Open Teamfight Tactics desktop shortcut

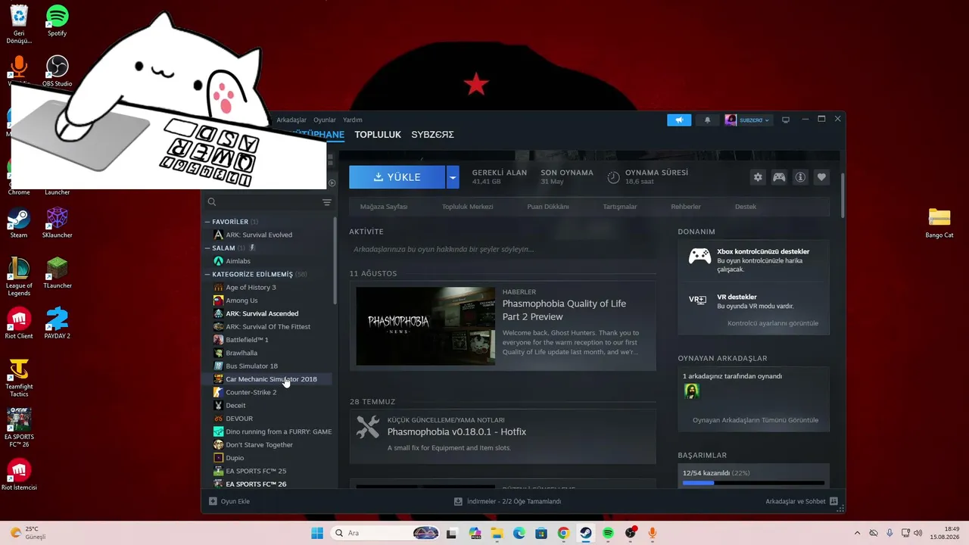click(19, 378)
